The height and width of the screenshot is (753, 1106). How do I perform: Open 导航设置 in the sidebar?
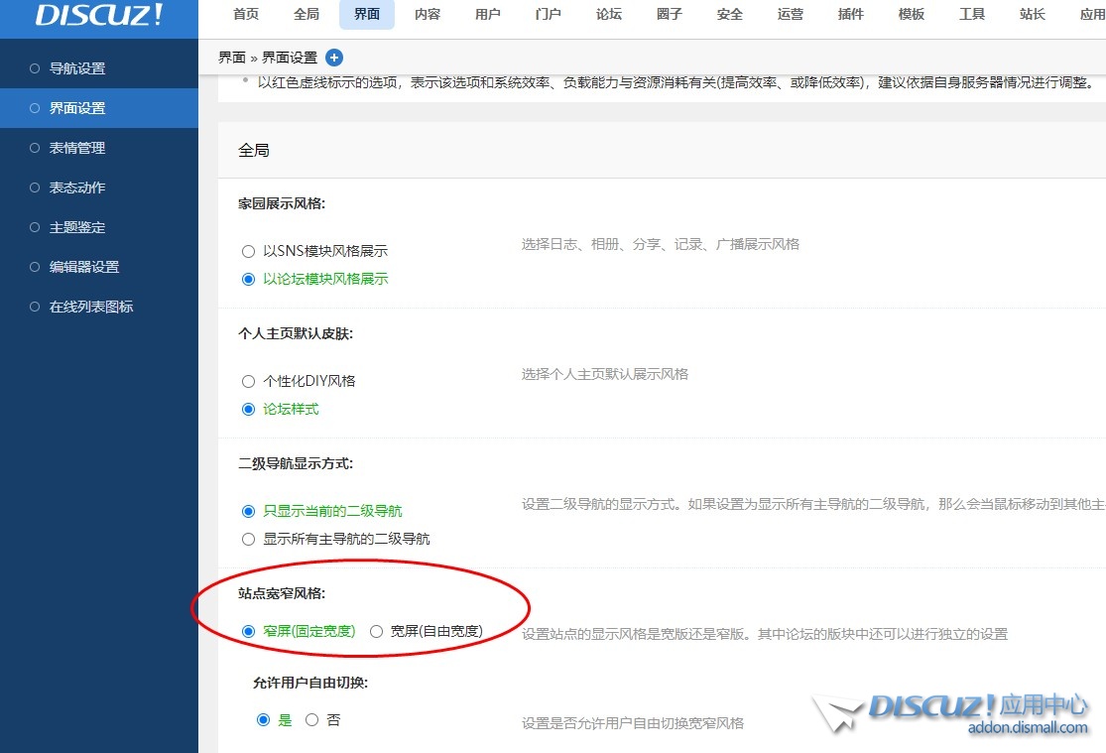click(77, 68)
